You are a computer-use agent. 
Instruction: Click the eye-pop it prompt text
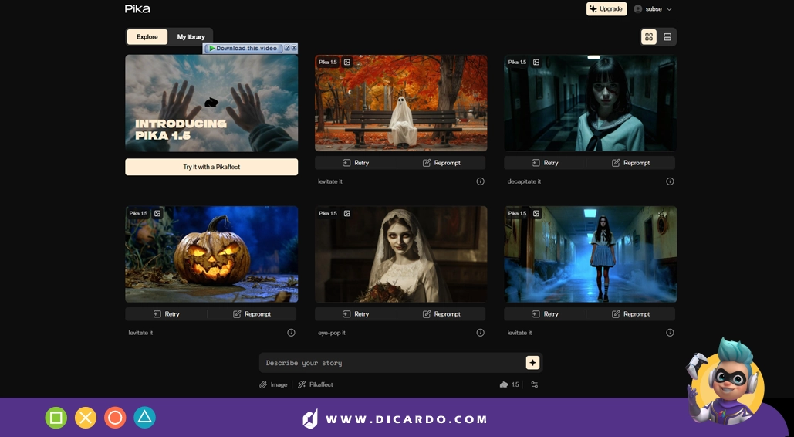(x=332, y=333)
